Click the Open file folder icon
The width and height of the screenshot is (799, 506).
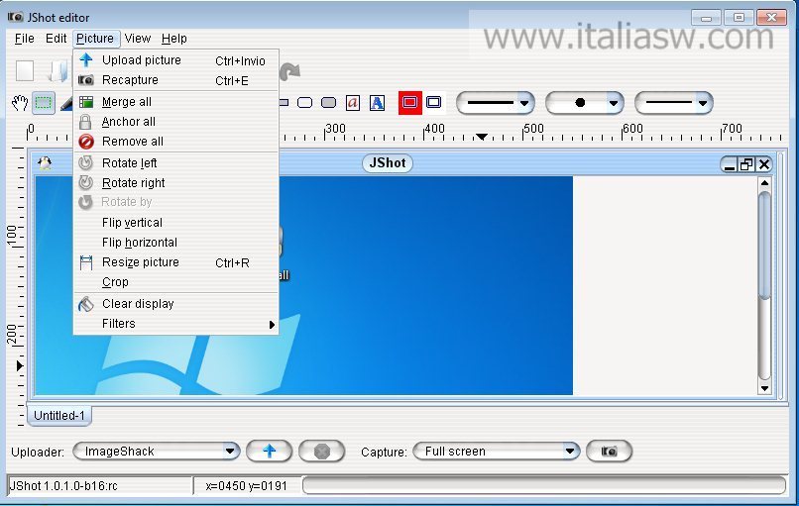click(x=57, y=70)
